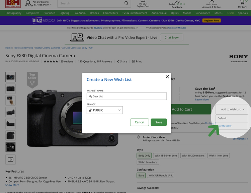This screenshot has width=251, height=193.
Task: Select the second camera thumbnail
Action: [x=10, y=89]
